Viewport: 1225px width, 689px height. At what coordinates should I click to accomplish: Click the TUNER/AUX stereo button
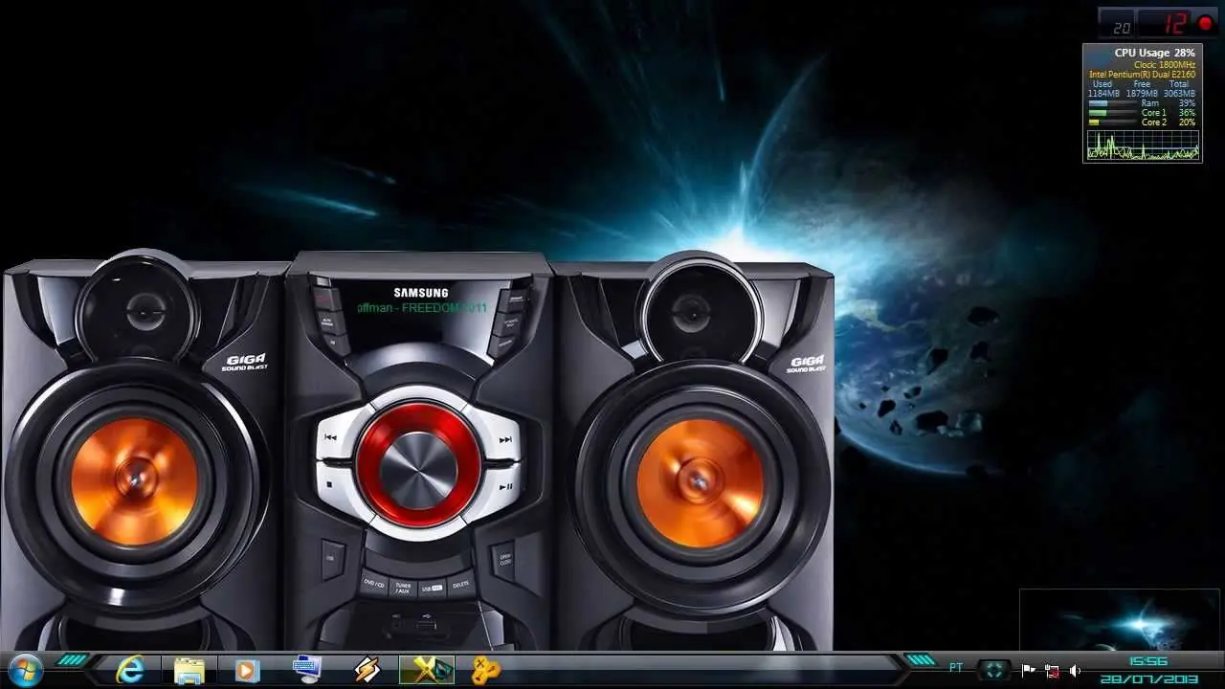point(403,588)
